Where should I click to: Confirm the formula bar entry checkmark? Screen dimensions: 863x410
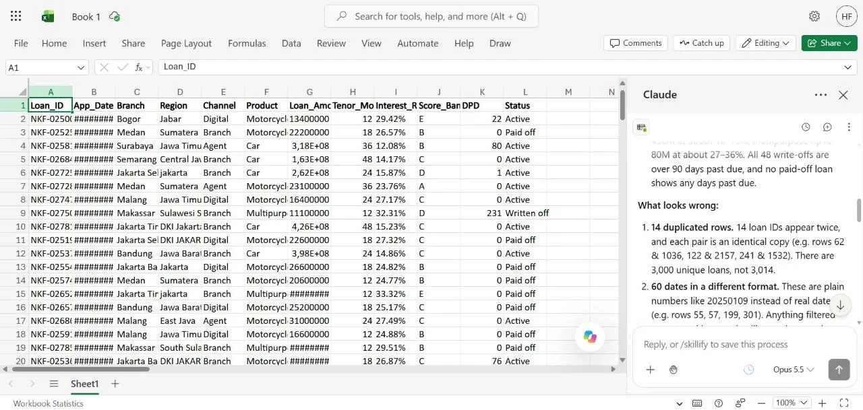pos(122,67)
